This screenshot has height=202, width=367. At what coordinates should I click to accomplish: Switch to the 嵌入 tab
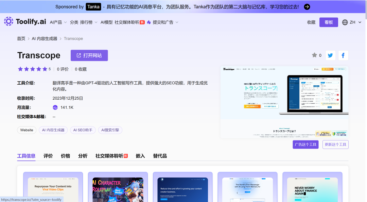(x=140, y=156)
